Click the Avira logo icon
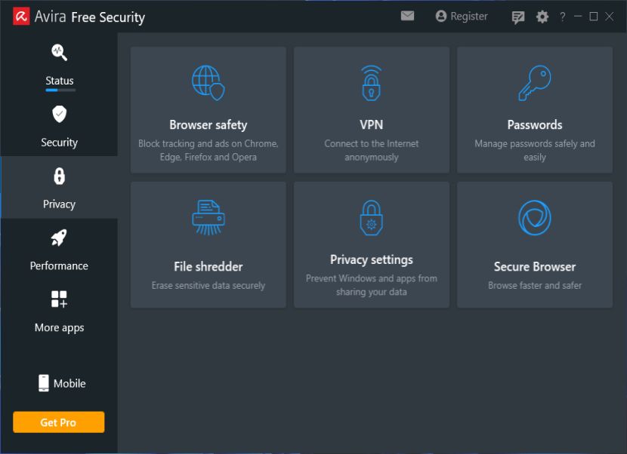The width and height of the screenshot is (627, 454). point(21,17)
